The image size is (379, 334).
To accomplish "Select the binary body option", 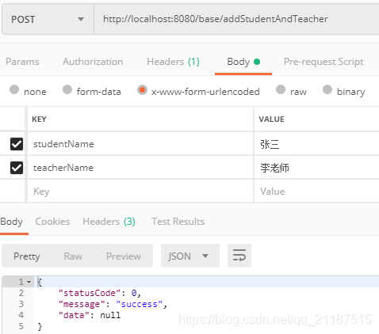I will [327, 89].
